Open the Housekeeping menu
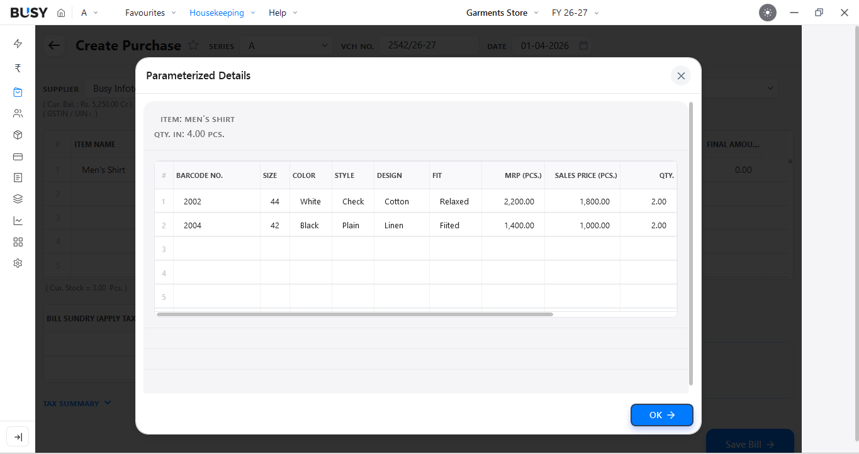The height and width of the screenshot is (454, 859). coord(222,13)
